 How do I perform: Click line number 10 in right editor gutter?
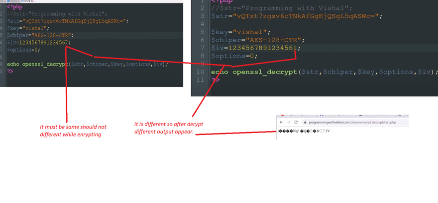pyautogui.click(x=201, y=71)
